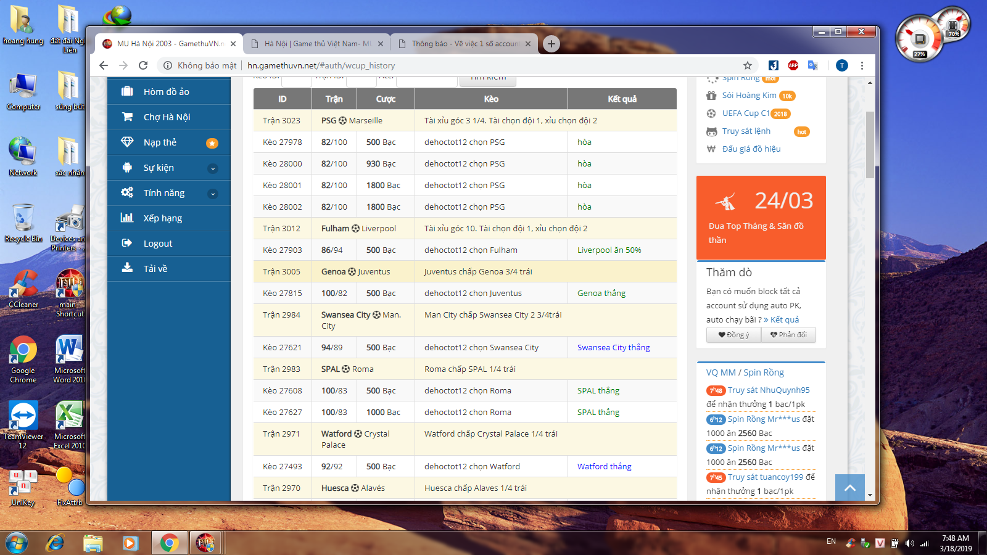Image resolution: width=987 pixels, height=555 pixels.
Task: Click the Kết quả poll results link
Action: pos(784,319)
